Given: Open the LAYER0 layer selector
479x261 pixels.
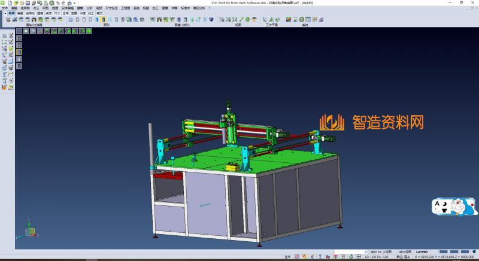Looking at the screenshot, I should coord(423,251).
